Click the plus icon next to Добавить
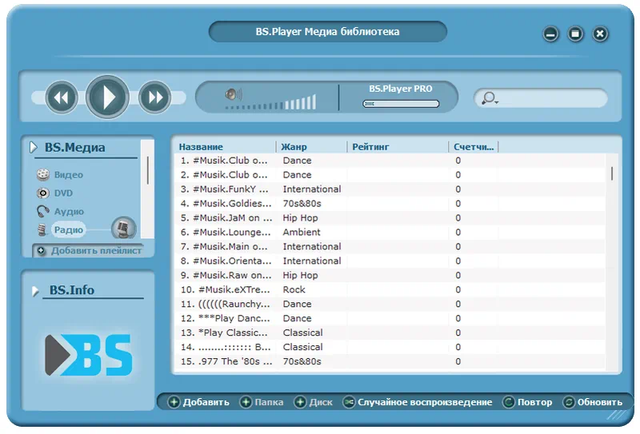640x434 pixels. (x=174, y=402)
